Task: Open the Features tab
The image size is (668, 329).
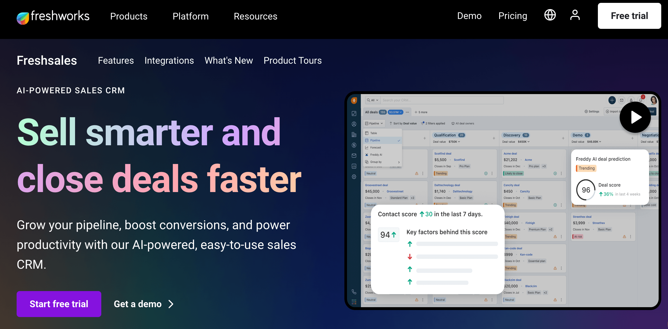Action: pos(116,61)
